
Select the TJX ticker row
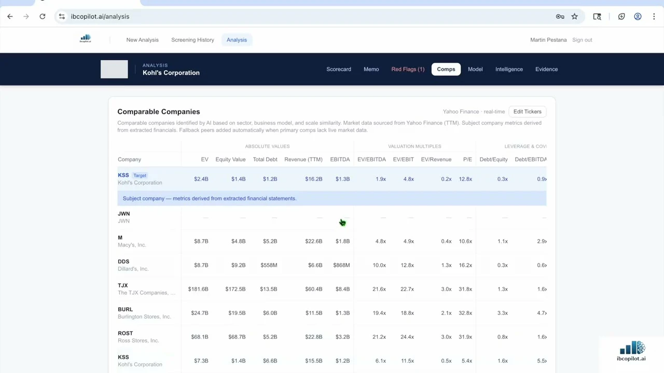coord(122,285)
